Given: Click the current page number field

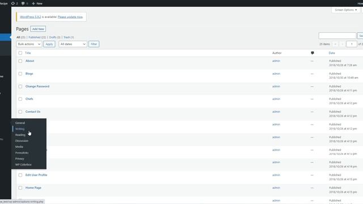Looking at the screenshot, I should [x=352, y=44].
